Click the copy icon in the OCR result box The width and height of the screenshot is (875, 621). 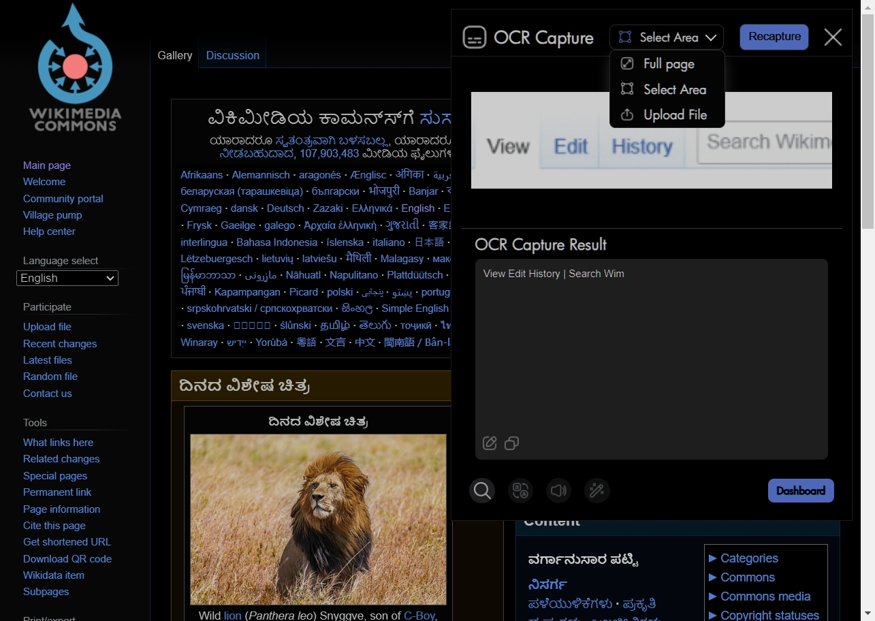click(x=511, y=443)
